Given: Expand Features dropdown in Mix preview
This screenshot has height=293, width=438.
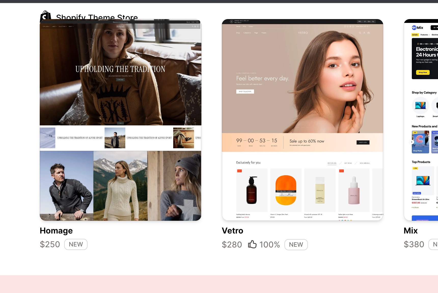Looking at the screenshot, I should [425, 35].
